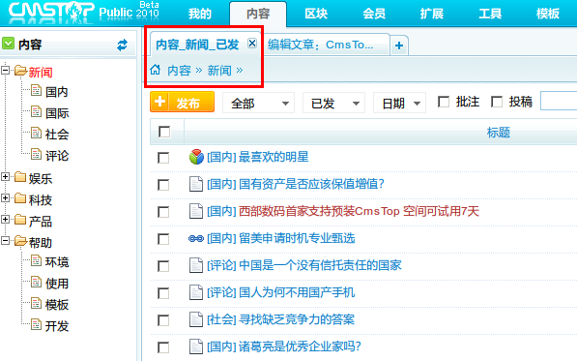
Task: Click the 娱乐 folder icon
Action: click(x=20, y=177)
